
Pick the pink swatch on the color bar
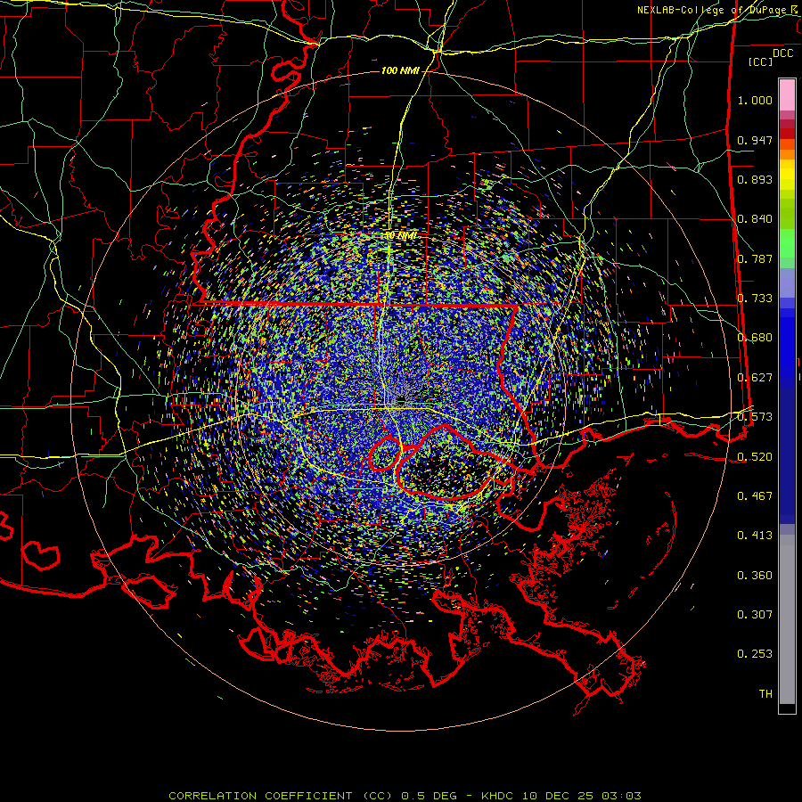click(x=787, y=94)
